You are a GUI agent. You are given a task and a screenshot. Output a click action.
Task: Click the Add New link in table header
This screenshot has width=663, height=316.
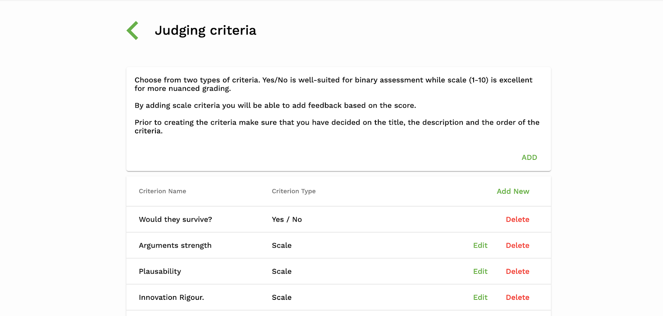point(513,191)
